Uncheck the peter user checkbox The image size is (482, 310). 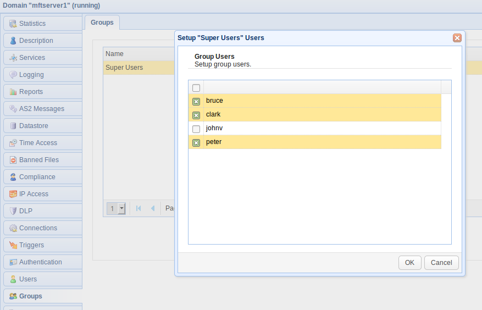click(x=196, y=143)
